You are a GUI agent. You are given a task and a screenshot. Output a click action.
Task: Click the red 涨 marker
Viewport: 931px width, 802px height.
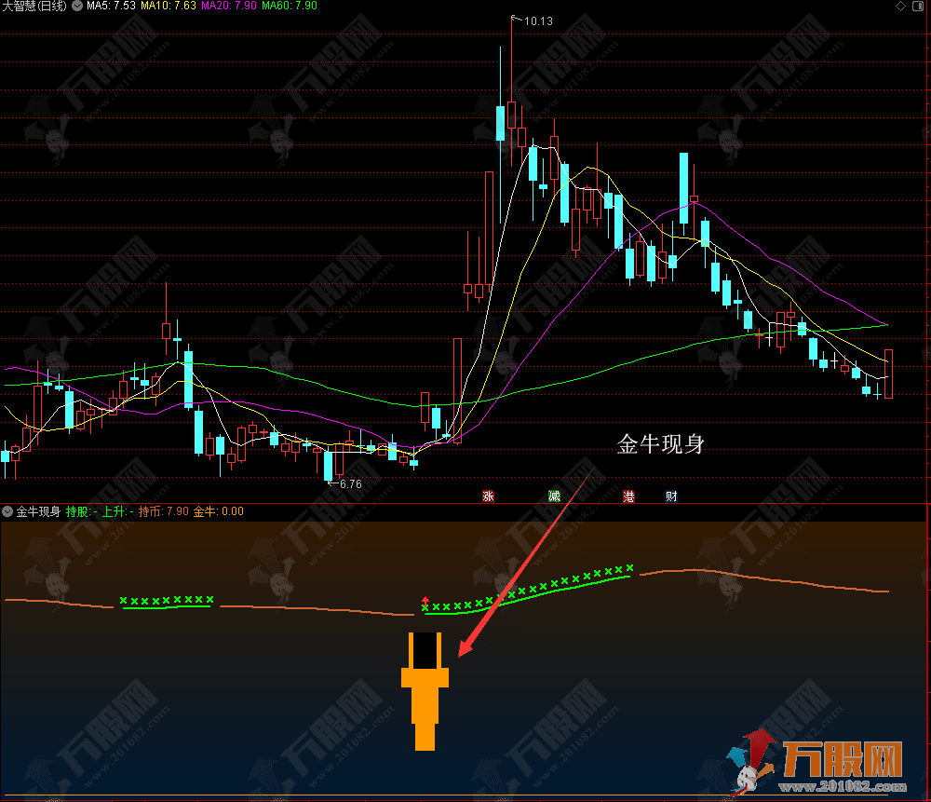pyautogui.click(x=488, y=496)
